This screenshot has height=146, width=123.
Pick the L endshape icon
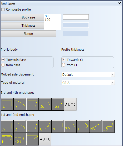32,139
